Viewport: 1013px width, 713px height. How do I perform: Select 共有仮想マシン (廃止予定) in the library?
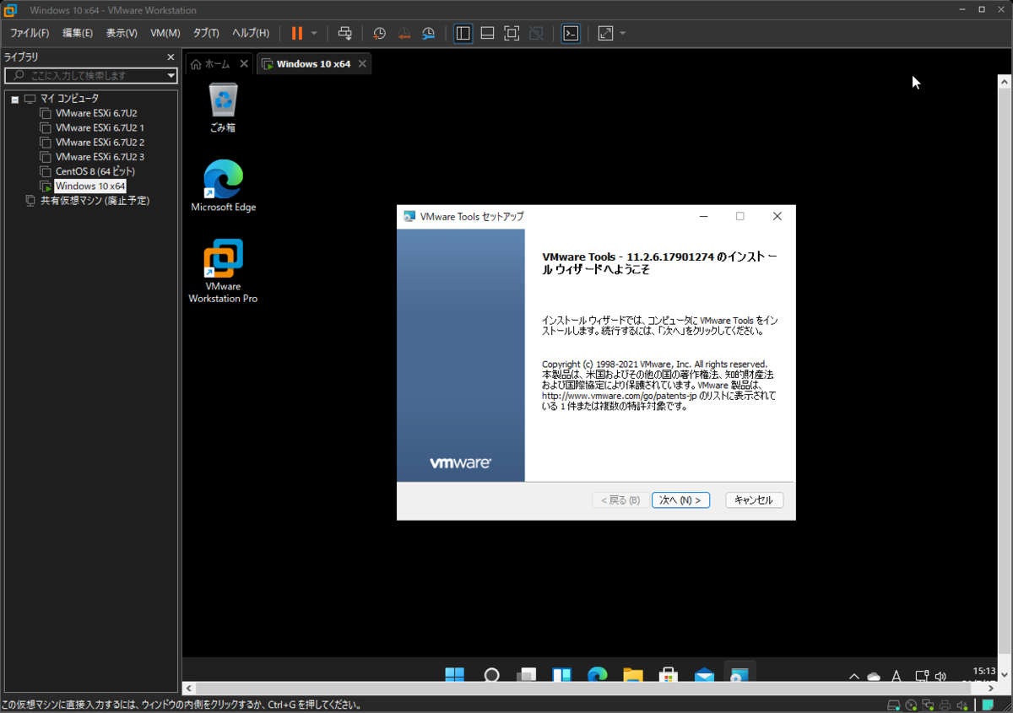95,201
